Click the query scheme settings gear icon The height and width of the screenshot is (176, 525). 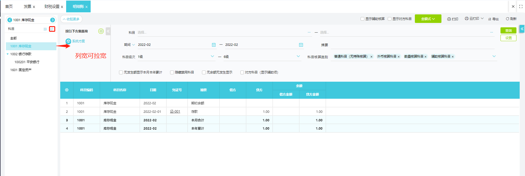[x=101, y=31]
